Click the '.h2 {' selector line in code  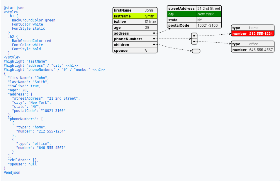point(13,37)
